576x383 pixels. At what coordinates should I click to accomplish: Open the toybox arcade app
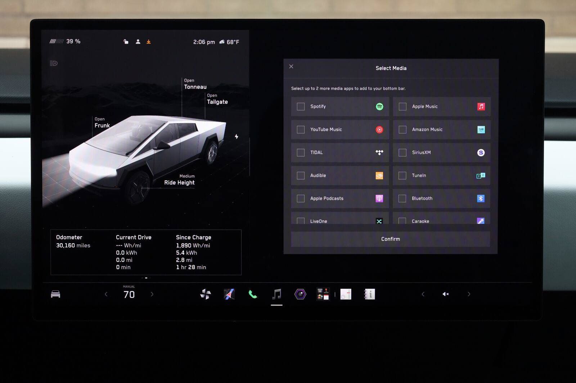point(323,294)
